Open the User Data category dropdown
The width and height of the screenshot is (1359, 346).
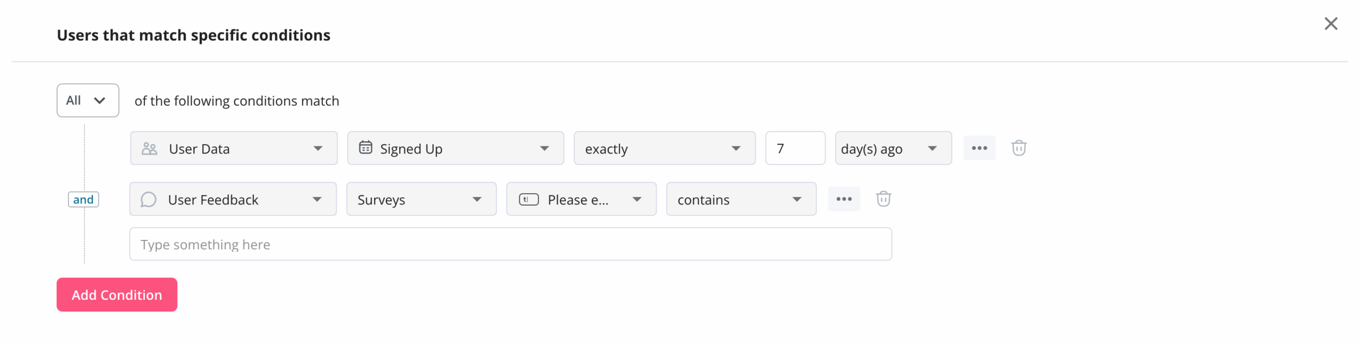pos(234,148)
